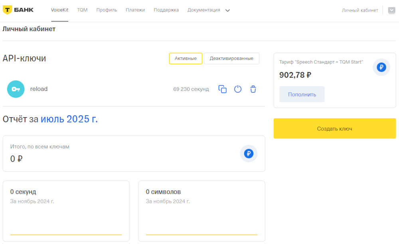The image size is (399, 244).
Task: Click the teal key icon beside reload
Action: [16, 89]
